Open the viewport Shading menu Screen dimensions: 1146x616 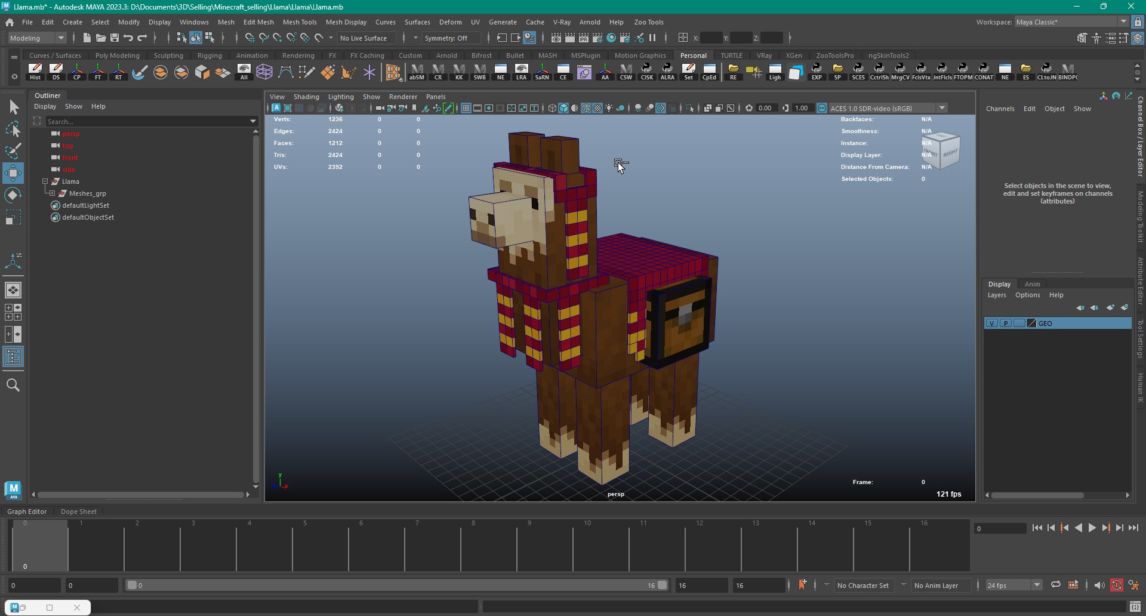[306, 97]
